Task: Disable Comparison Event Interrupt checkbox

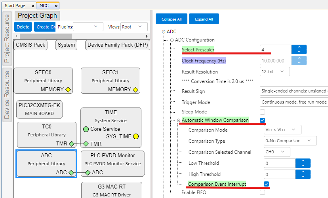Action: [266, 184]
